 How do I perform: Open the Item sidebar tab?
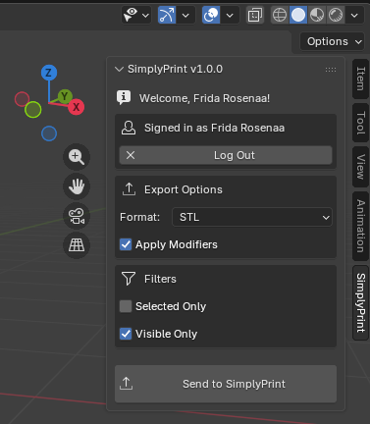pos(360,79)
